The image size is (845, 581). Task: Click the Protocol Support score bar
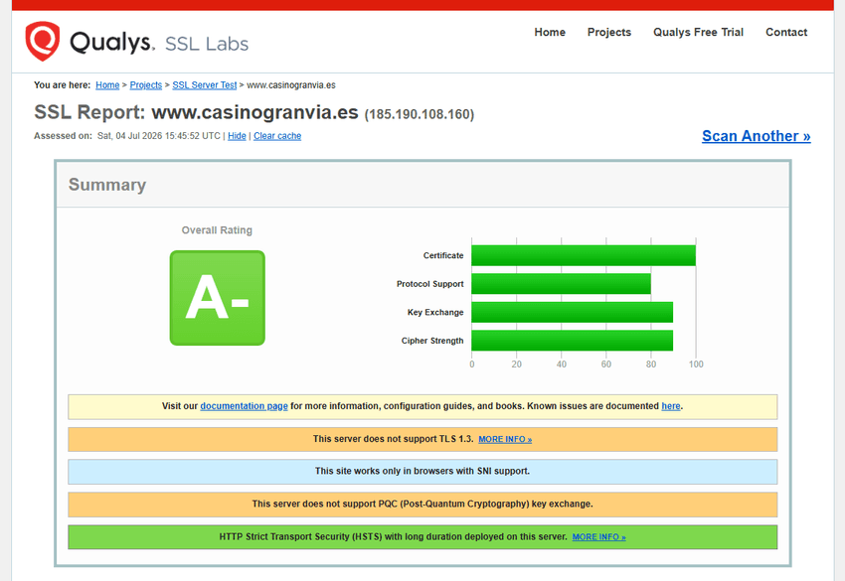[561, 284]
